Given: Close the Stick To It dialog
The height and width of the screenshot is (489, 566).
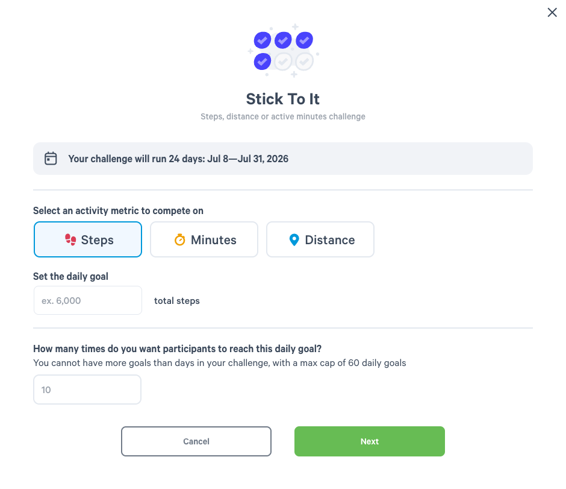Looking at the screenshot, I should (x=552, y=12).
